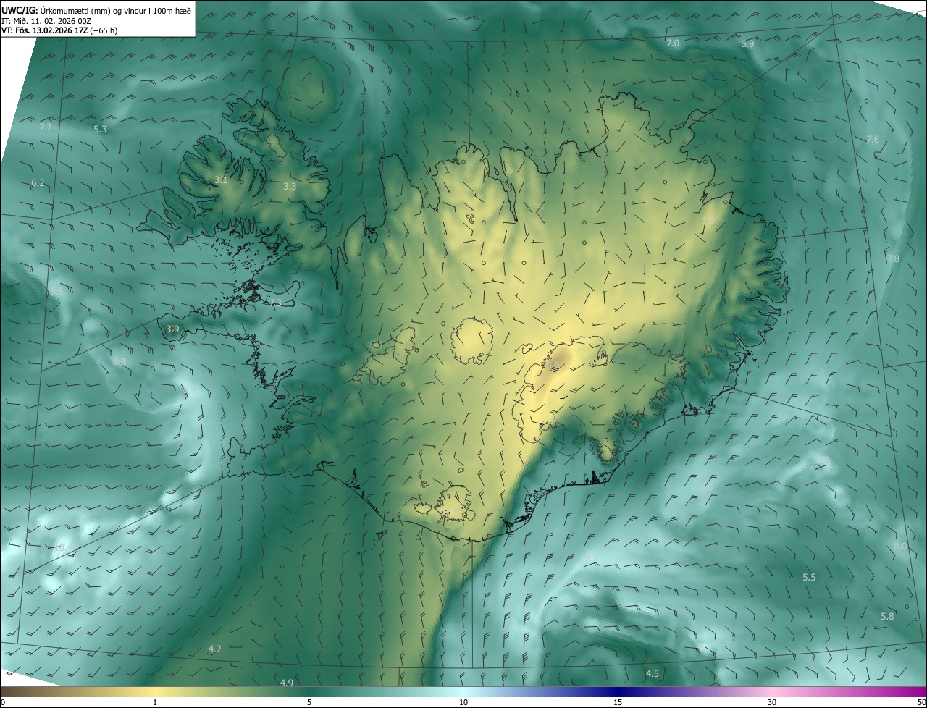927x708 pixels.
Task: Click the 6.2 value label on the map
Action: coord(38,183)
